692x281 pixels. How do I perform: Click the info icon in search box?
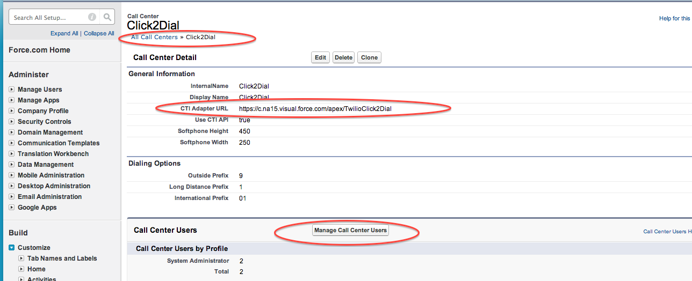click(x=92, y=17)
